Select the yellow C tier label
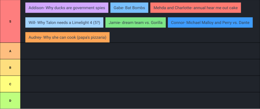Screen dimensions: 260x109 coord(10,84)
